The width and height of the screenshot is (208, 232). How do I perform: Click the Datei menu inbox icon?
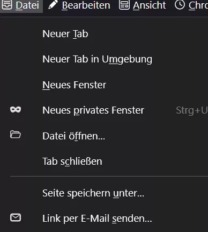click(x=7, y=4)
